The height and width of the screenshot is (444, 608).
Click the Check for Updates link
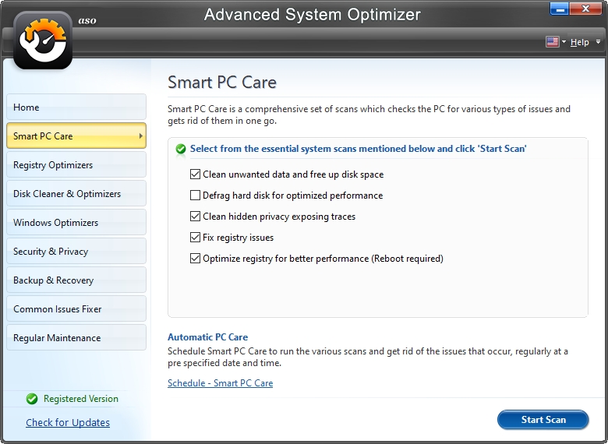(x=68, y=422)
